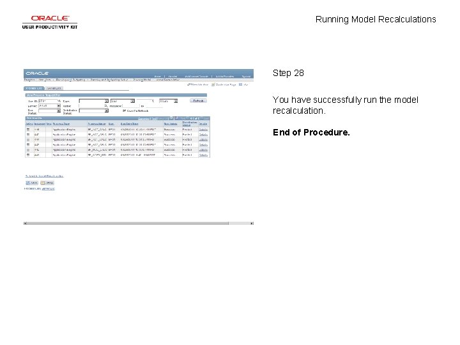The image size is (460, 345).
Task: Click the horizontal scrollbar left arrow
Action: 25,224
